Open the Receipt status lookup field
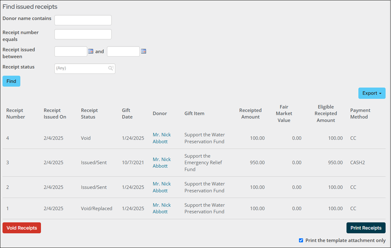391x248 pixels. click(85, 69)
